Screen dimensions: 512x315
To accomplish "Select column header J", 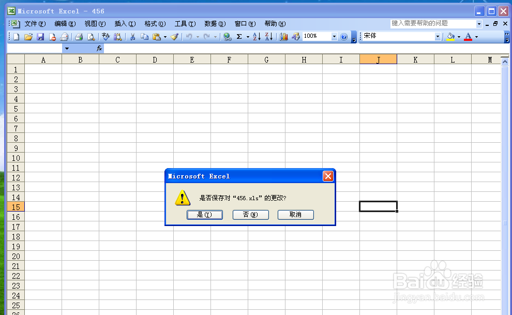I will pyautogui.click(x=378, y=59).
